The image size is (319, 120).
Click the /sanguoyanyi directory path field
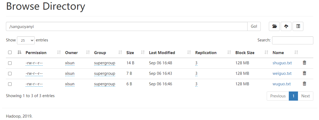pos(126,26)
